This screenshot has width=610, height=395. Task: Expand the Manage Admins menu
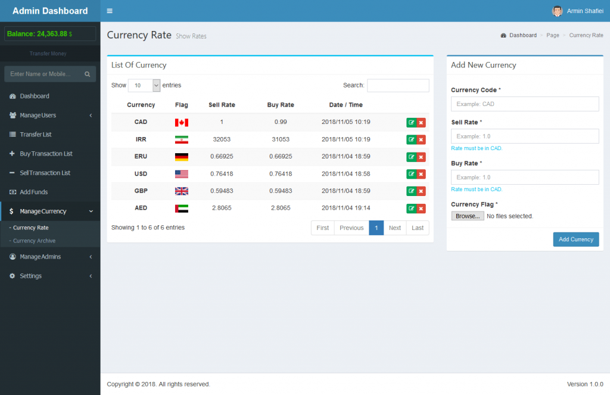[50, 257]
